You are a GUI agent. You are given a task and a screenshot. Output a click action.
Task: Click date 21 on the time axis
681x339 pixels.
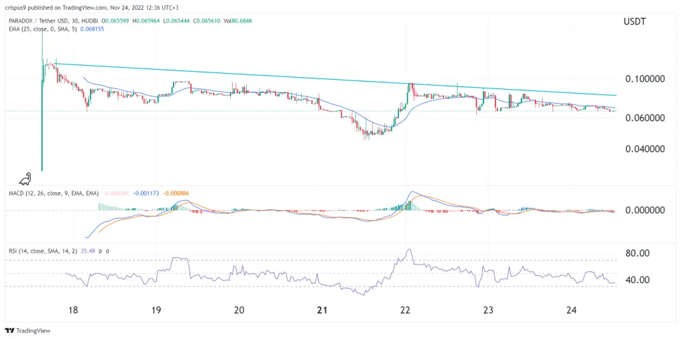[322, 310]
